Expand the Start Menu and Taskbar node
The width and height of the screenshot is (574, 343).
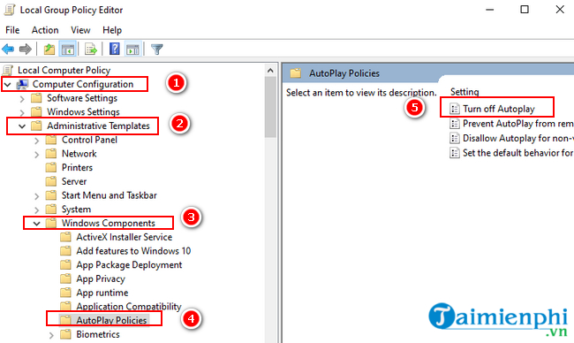(36, 196)
